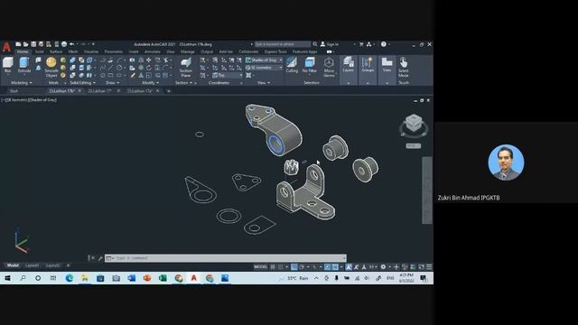Open the SE Isometric view dropdown
The height and width of the screenshot is (325, 578).
[265, 68]
